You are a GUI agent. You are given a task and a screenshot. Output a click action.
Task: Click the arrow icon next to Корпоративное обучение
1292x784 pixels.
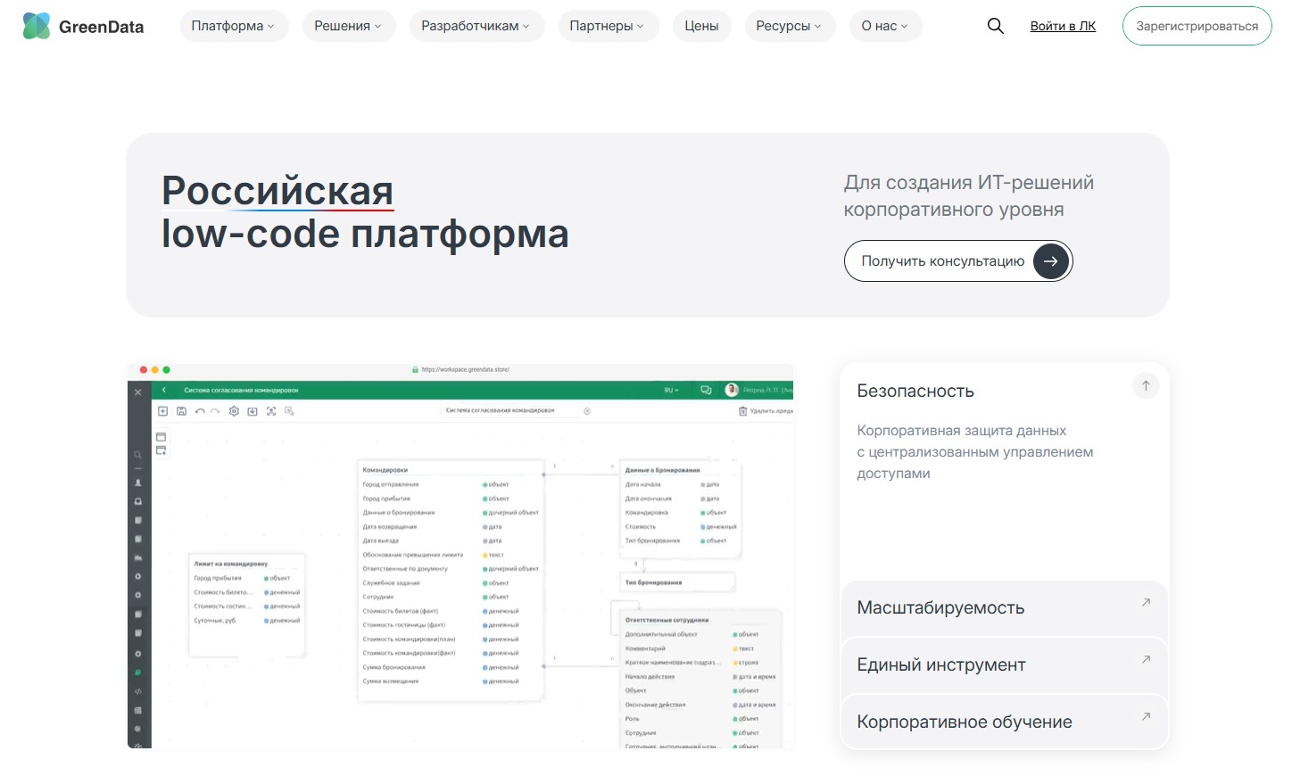(x=1146, y=716)
